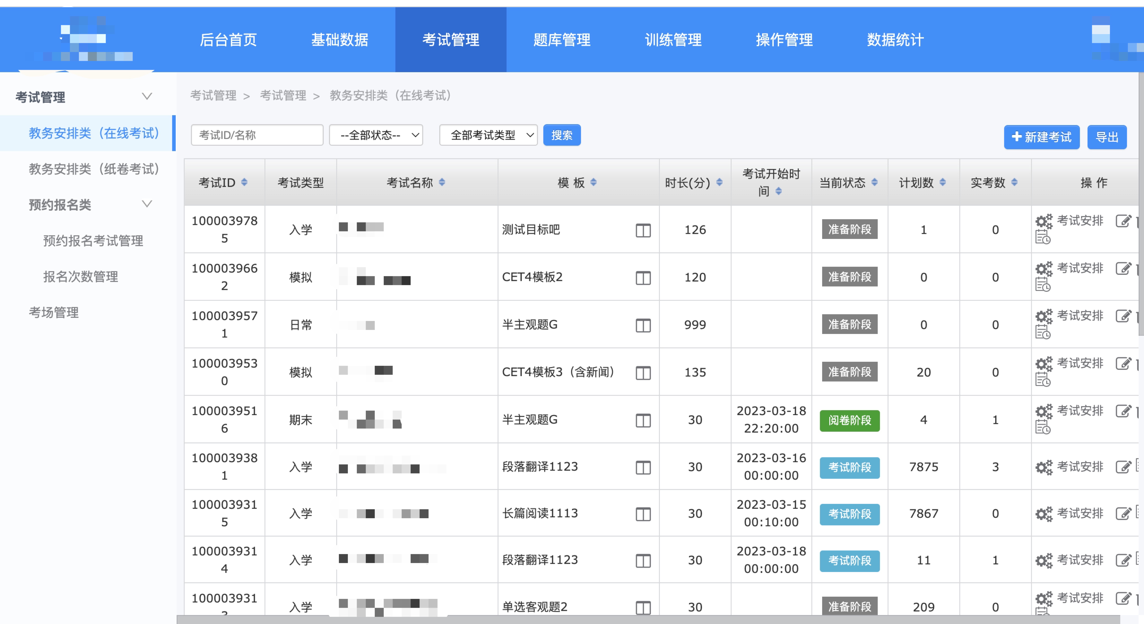
Task: Click the edit pencil icon in row 1000039381
Action: pos(1123,467)
